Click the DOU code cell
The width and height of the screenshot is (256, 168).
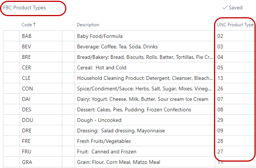[28, 120]
